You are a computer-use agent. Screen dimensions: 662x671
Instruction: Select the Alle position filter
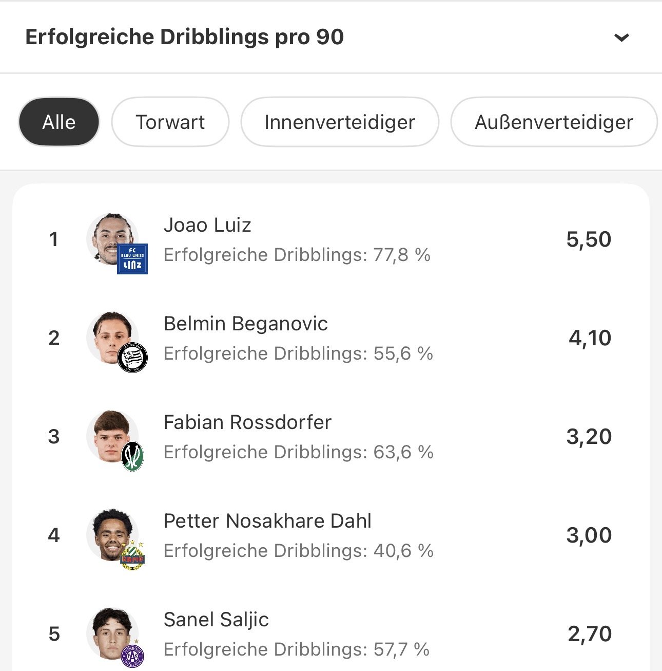pos(59,122)
